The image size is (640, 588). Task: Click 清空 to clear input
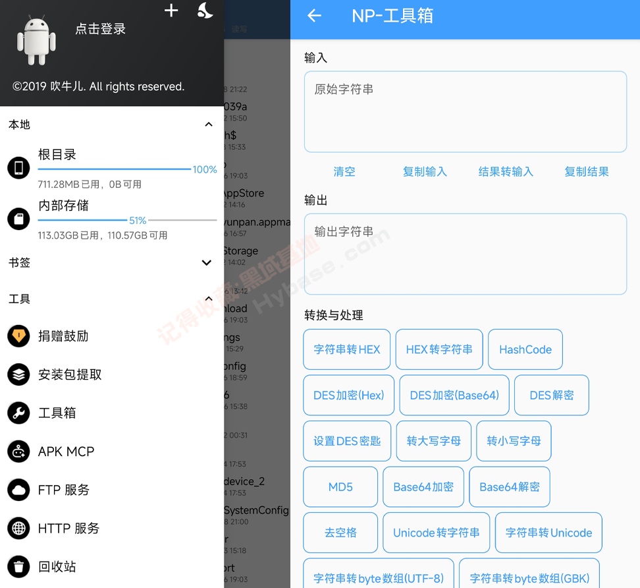point(344,171)
